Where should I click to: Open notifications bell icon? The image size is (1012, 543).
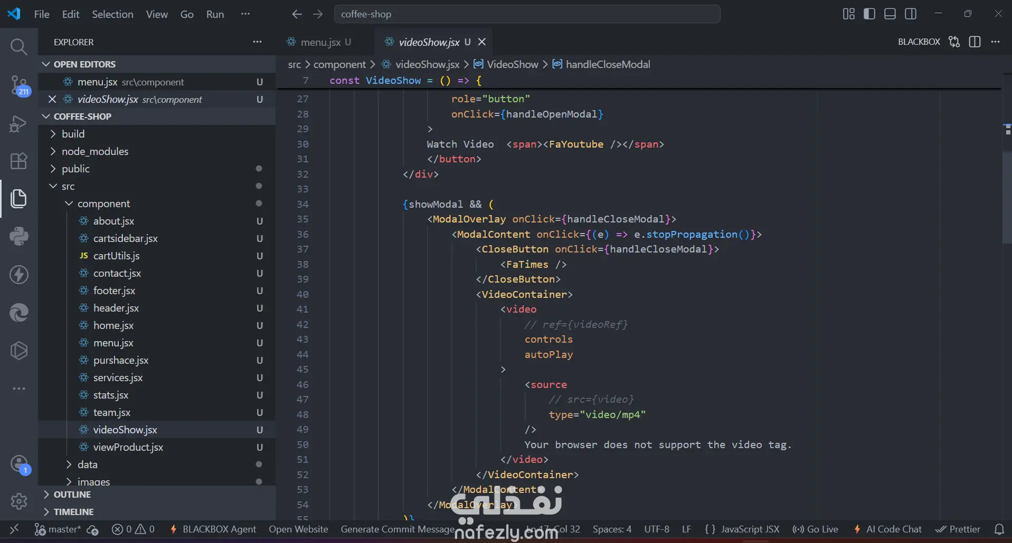tap(999, 529)
